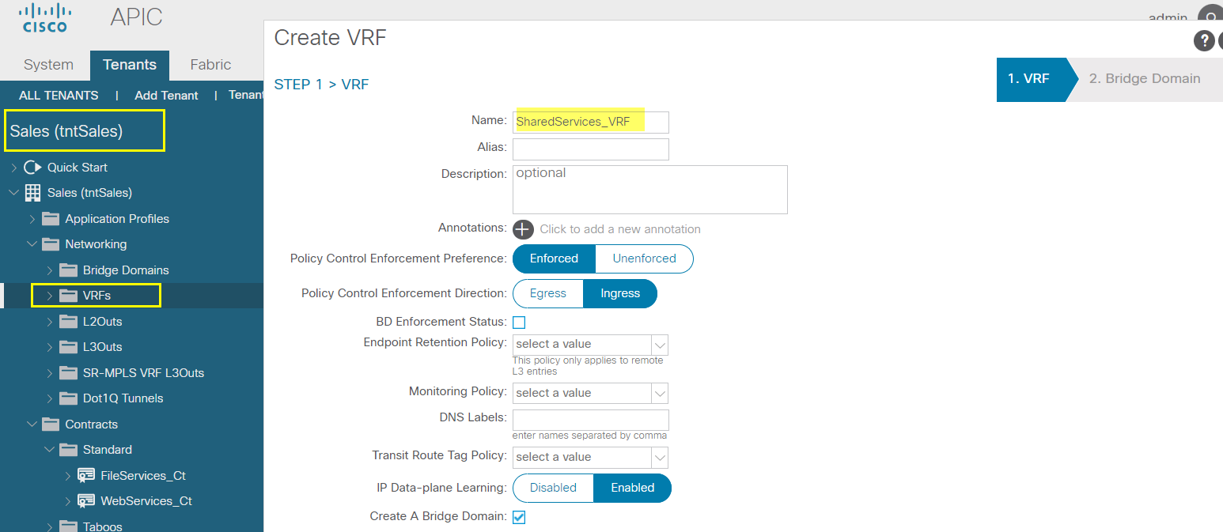Collapse the Networking tree node

[x=32, y=244]
